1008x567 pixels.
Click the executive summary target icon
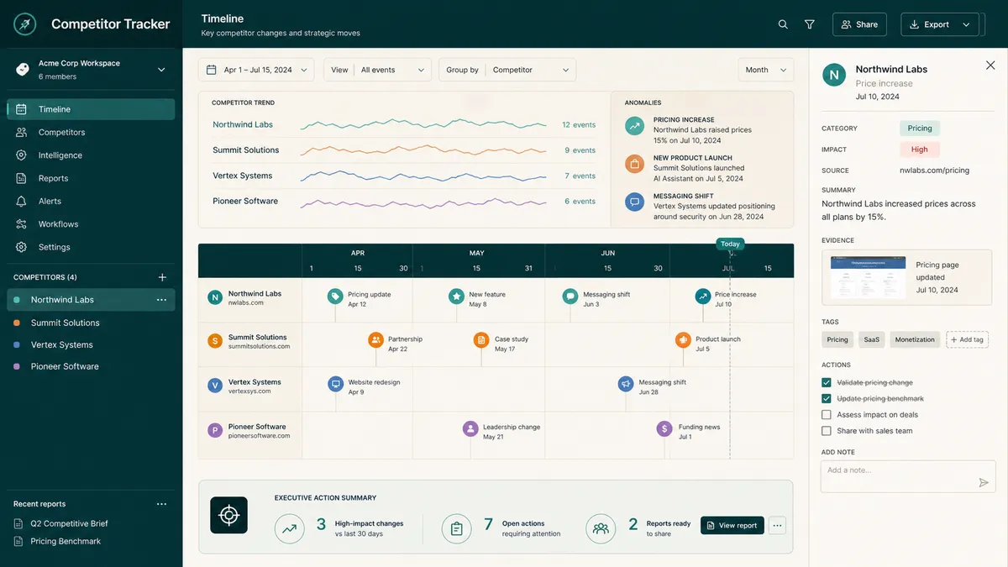tap(228, 515)
